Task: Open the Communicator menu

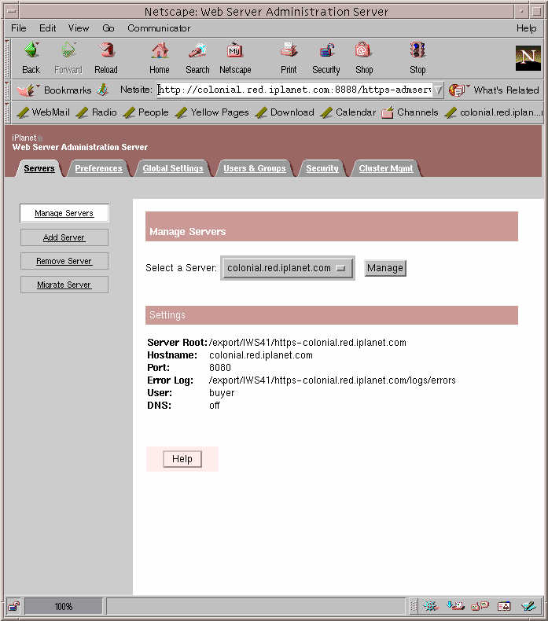Action: click(159, 28)
